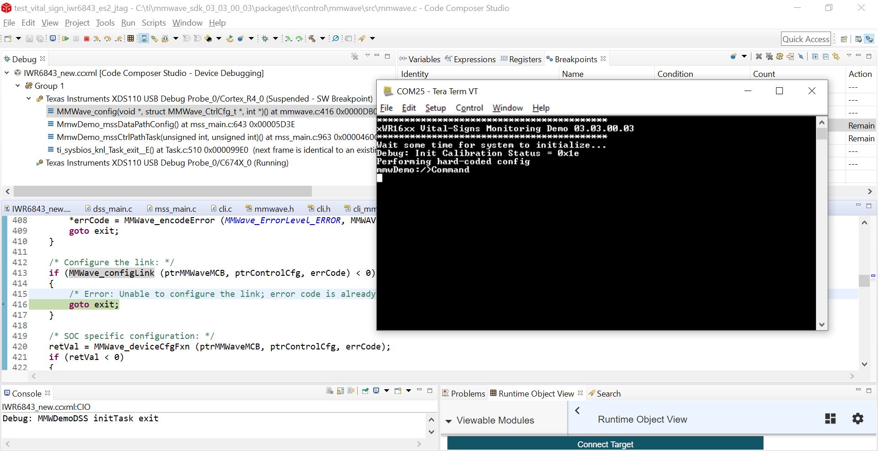
Task: Click the green Debug bug toolbar icon
Action: (x=265, y=38)
